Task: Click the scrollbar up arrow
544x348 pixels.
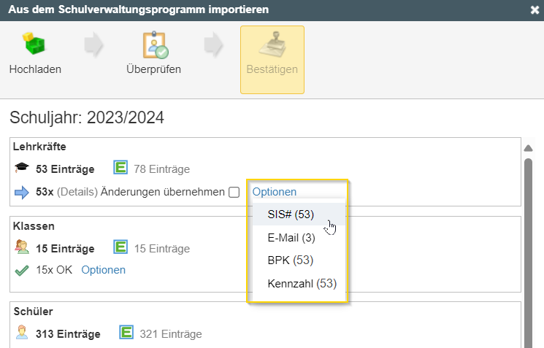Action: coord(528,148)
